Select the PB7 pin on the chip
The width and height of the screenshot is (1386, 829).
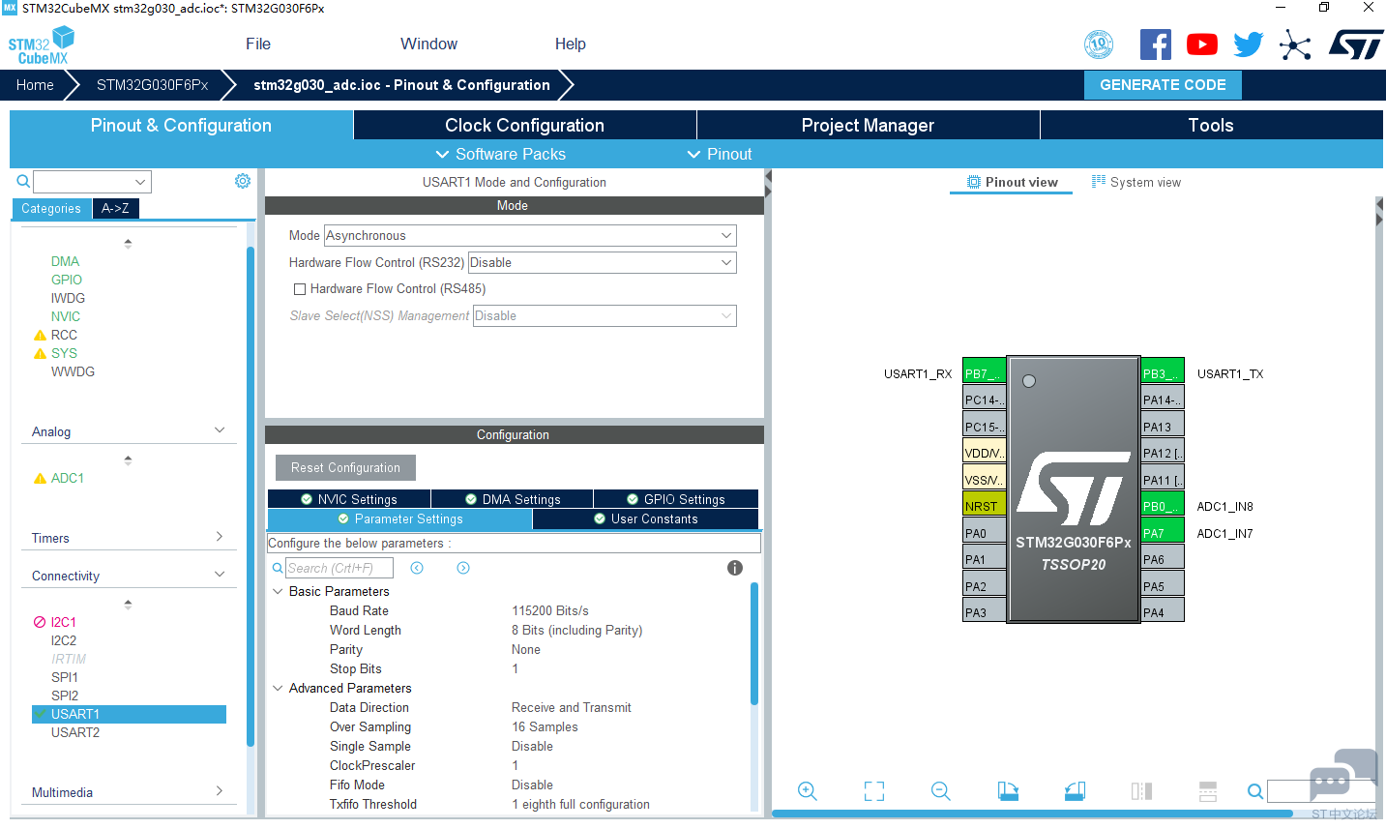click(984, 373)
